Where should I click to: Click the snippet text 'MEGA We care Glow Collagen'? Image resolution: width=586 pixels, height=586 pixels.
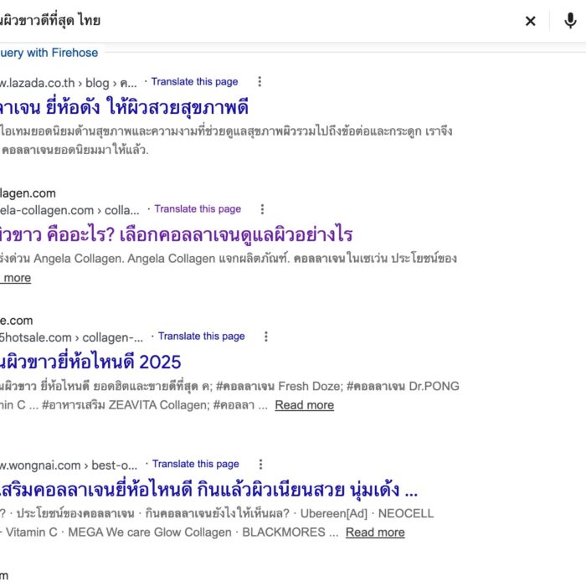pyautogui.click(x=150, y=532)
